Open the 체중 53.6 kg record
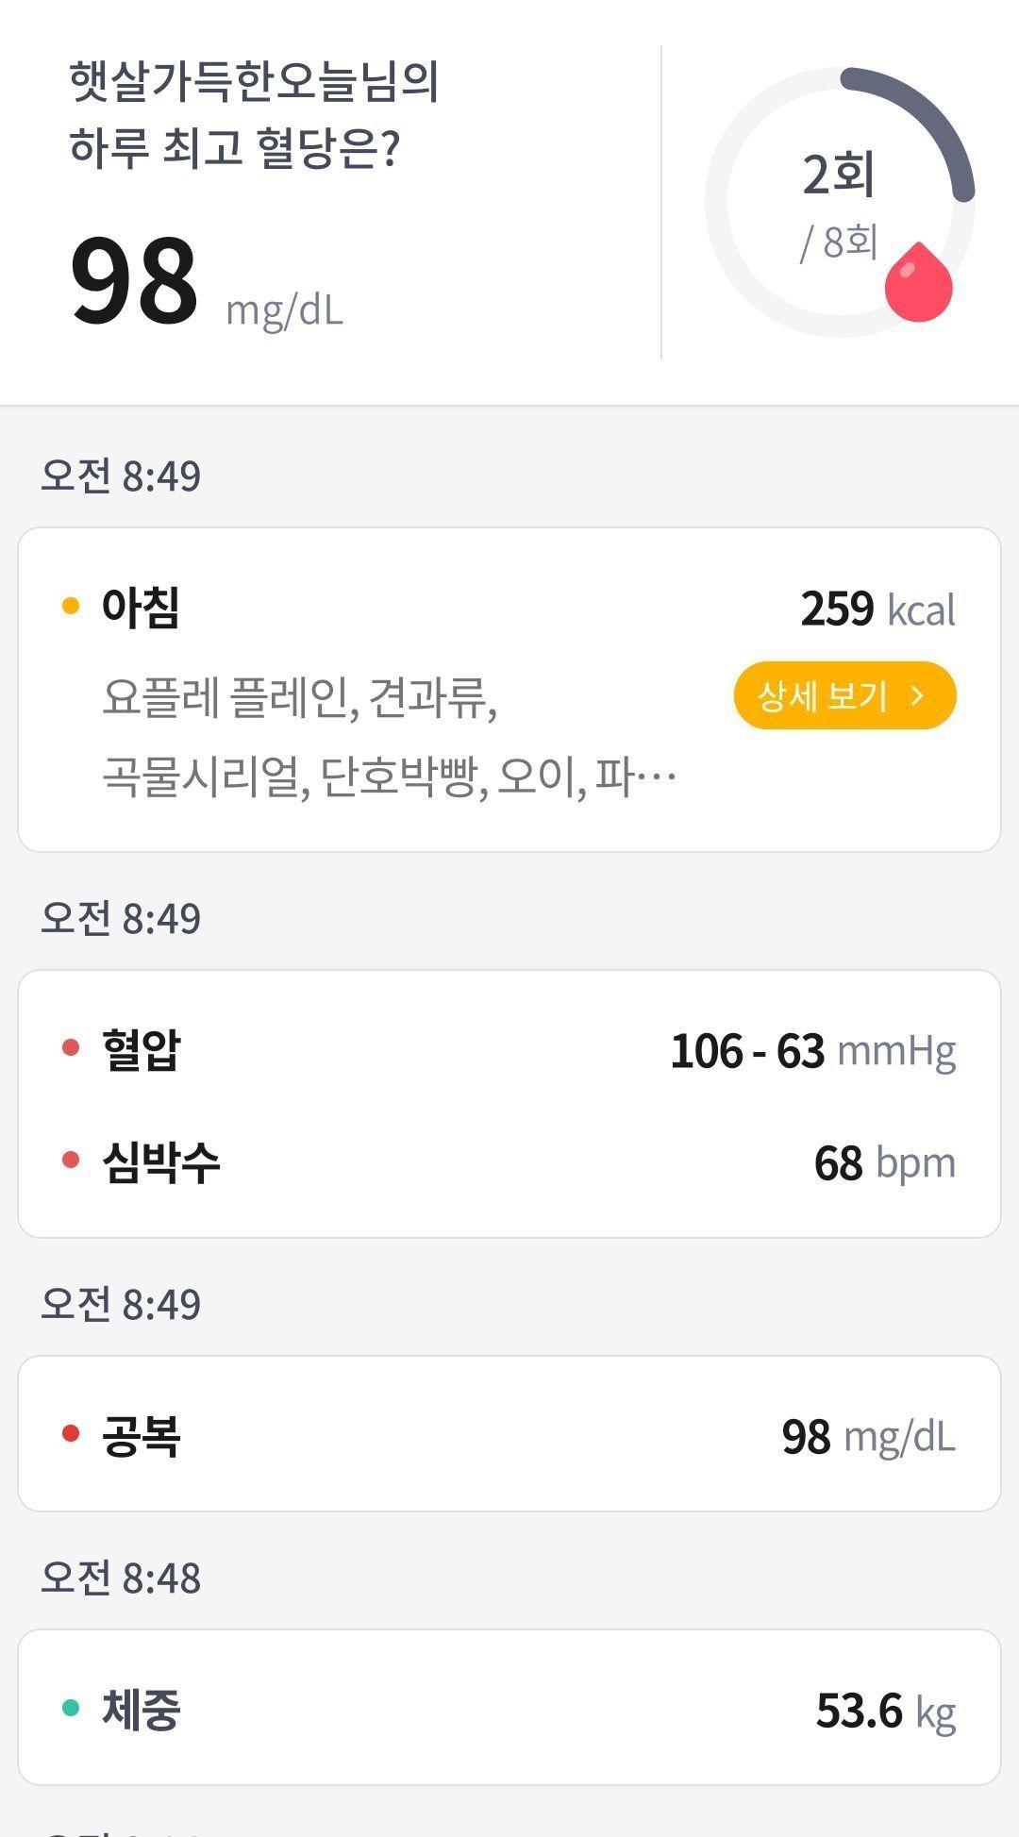Screen dimensions: 1019x1837 pos(509,1708)
